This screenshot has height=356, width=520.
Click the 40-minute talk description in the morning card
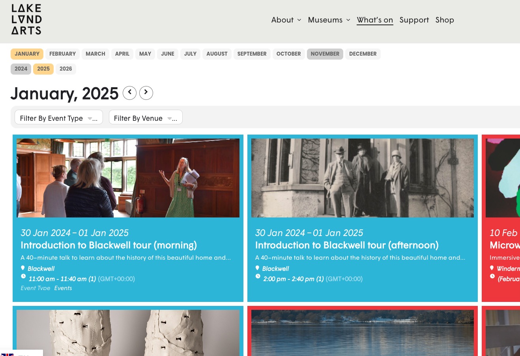pos(126,257)
